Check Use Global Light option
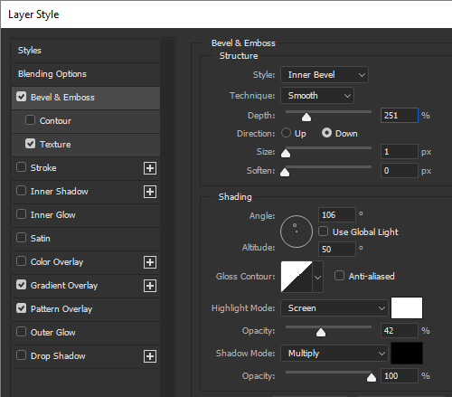Viewport: 452px width, 397px height. (323, 232)
